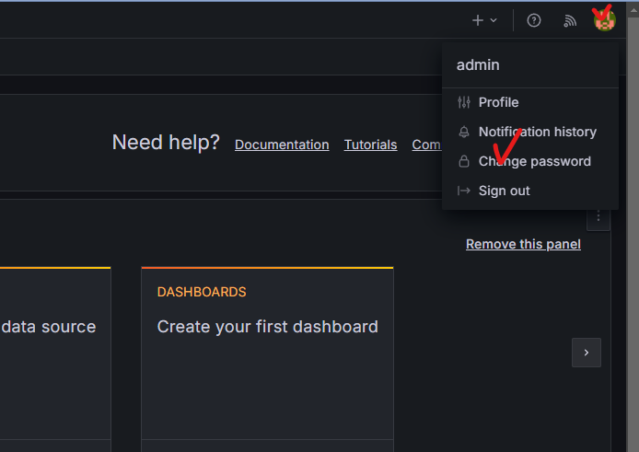Select Notification history menu entry
639x452 pixels.
click(x=530, y=132)
